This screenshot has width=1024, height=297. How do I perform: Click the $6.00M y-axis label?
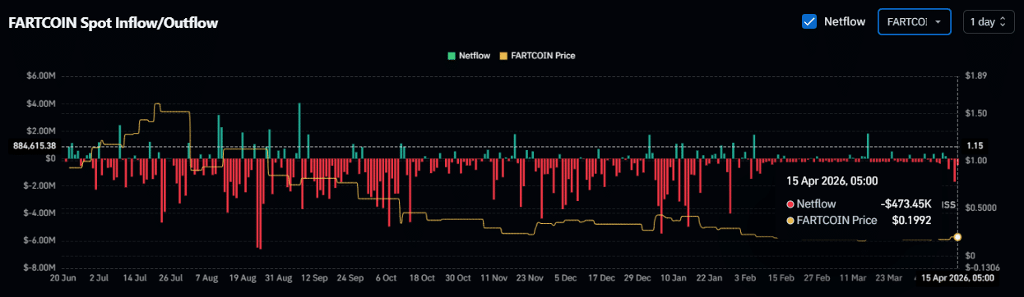[41, 76]
